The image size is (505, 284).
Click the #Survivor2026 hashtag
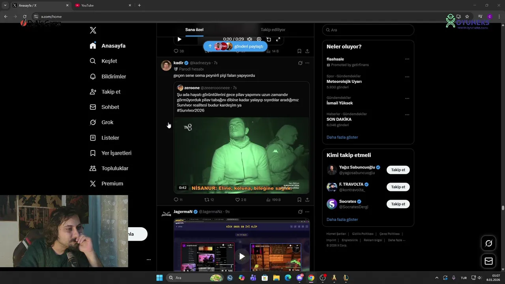point(191,110)
